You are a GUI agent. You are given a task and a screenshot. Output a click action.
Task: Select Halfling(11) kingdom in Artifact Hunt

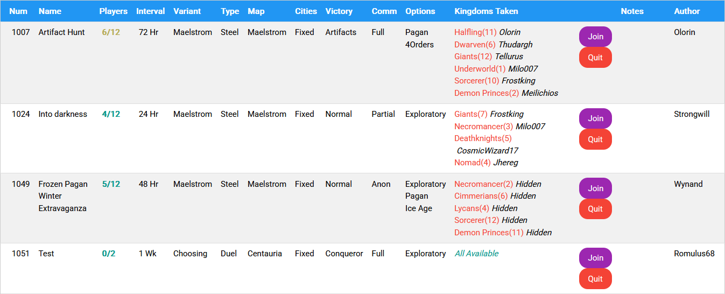[475, 32]
